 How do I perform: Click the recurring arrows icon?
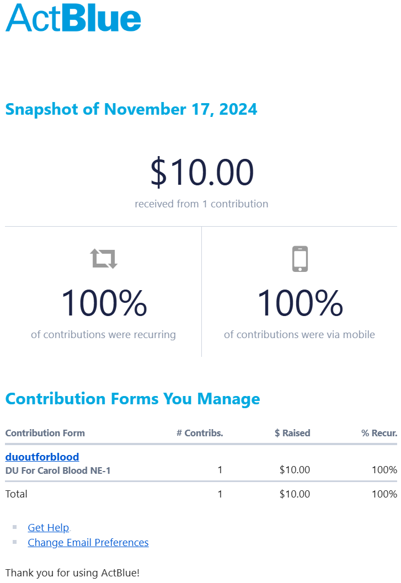tap(104, 258)
